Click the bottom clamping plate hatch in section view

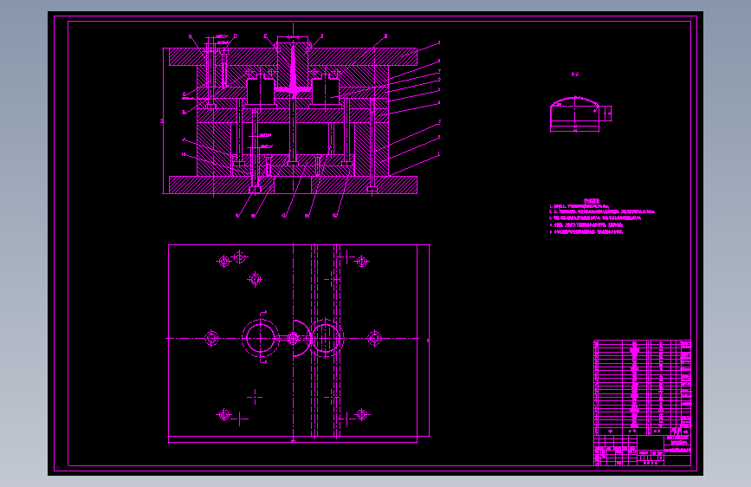coord(293,185)
